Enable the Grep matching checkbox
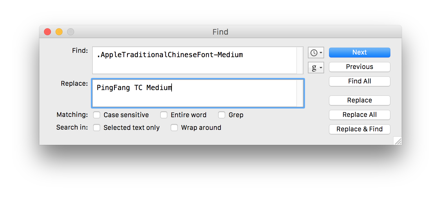 222,115
